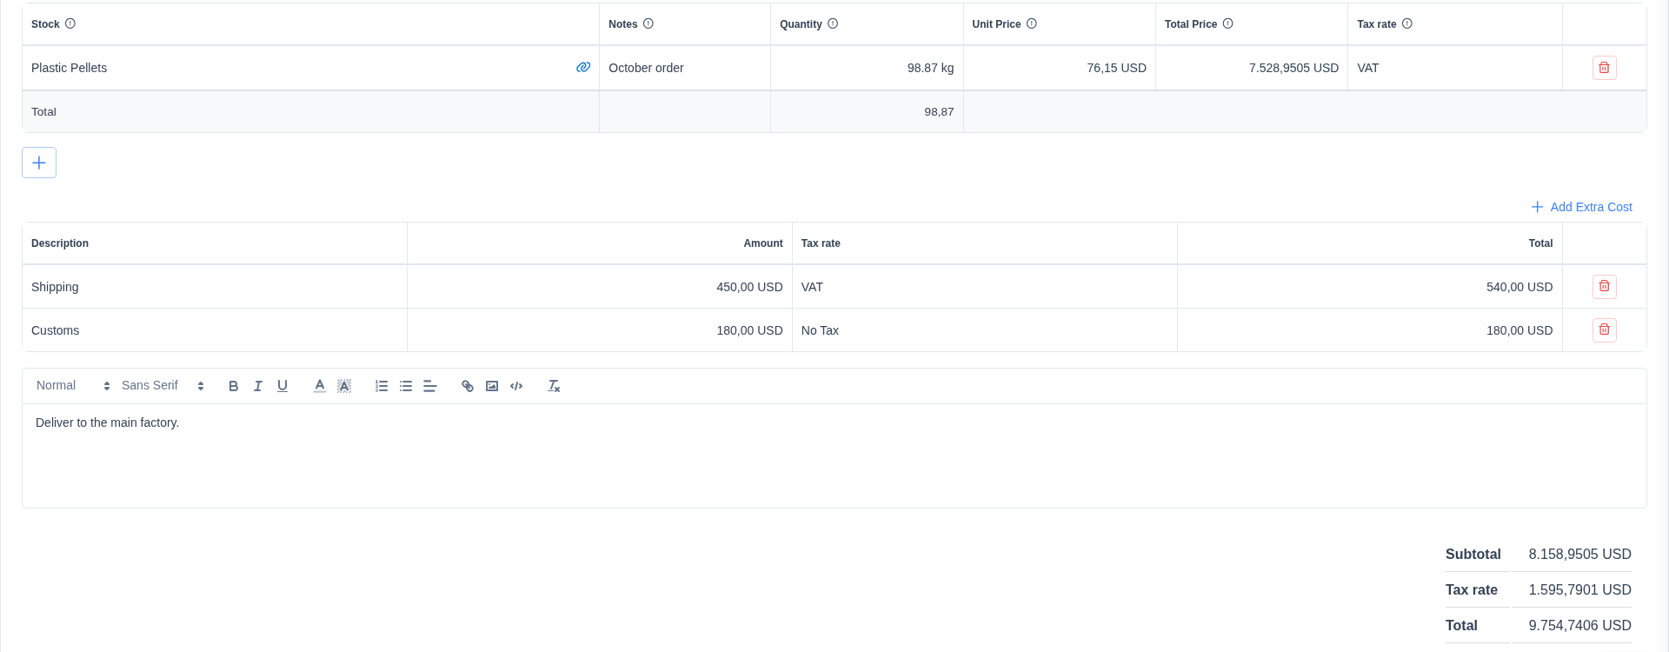1669x652 pixels.
Task: Insert a hyperlink in the editor
Action: [x=468, y=386]
